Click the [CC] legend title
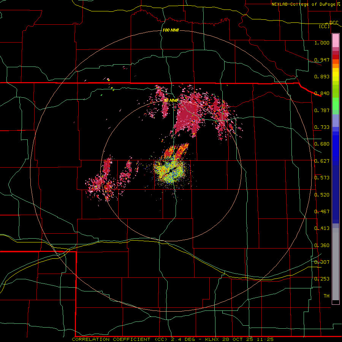Image resolution: width=342 pixels, height=342 pixels. click(x=325, y=26)
